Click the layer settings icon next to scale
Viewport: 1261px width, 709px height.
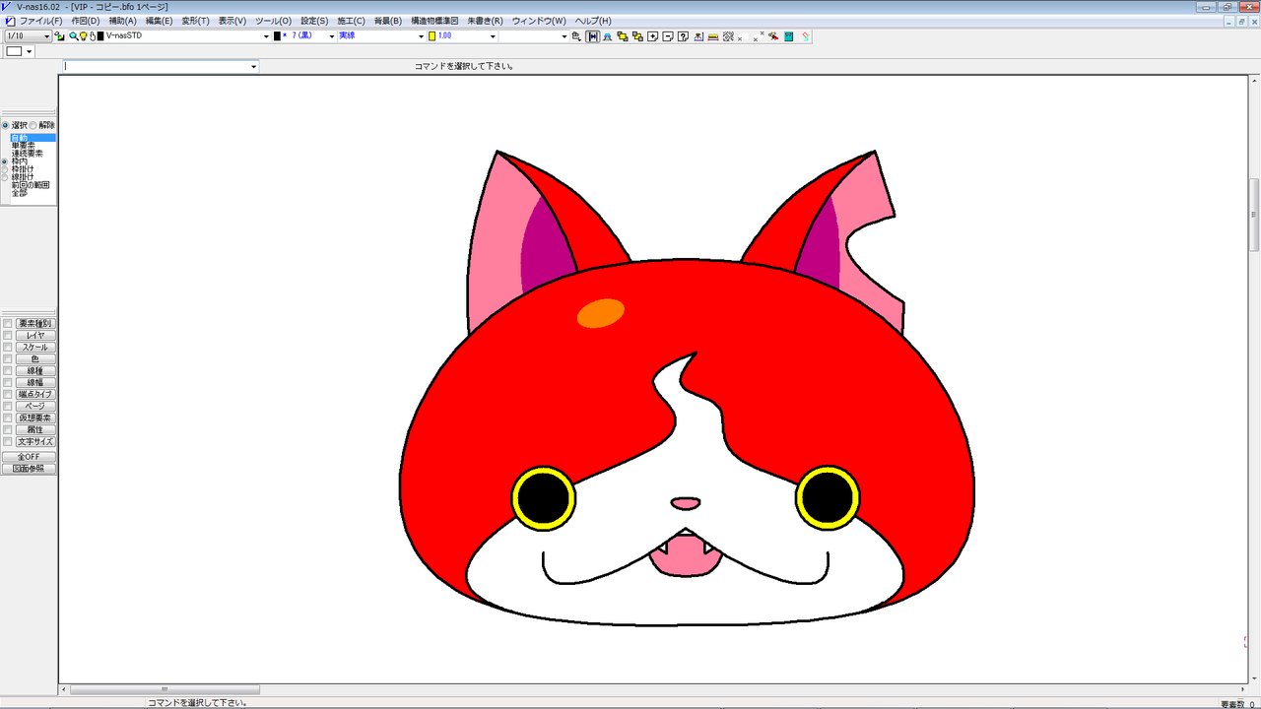[59, 36]
